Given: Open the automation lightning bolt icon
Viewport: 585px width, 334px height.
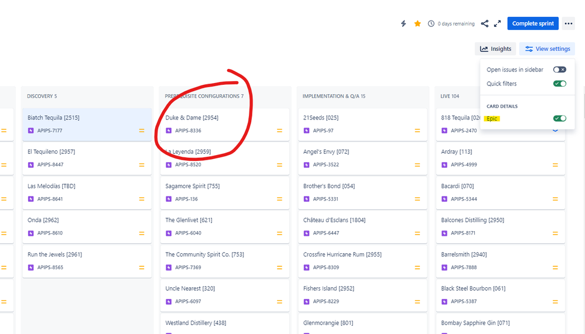Looking at the screenshot, I should 403,23.
